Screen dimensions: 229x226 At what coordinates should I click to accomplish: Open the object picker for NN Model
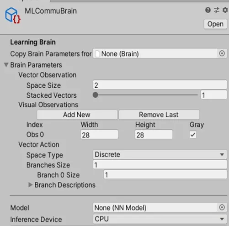(222, 207)
